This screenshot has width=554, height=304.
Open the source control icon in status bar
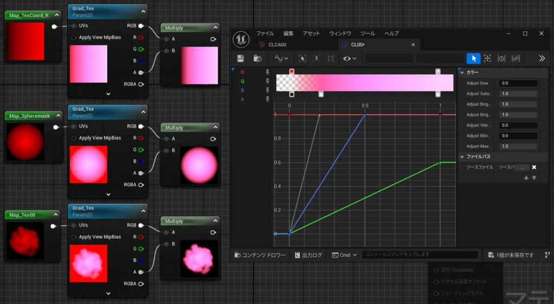point(548,255)
